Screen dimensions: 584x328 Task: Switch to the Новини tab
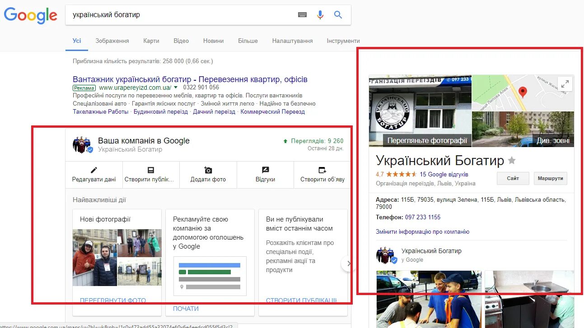[x=213, y=41]
